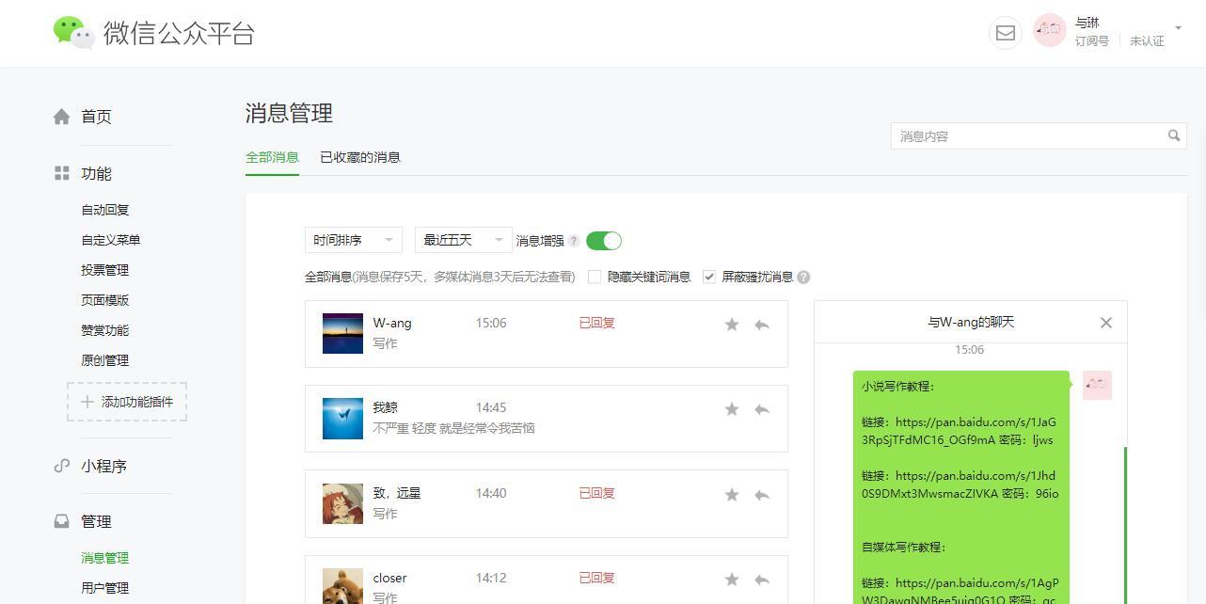
Task: Click the 功能 grid icon in sidebar
Action: 60,172
